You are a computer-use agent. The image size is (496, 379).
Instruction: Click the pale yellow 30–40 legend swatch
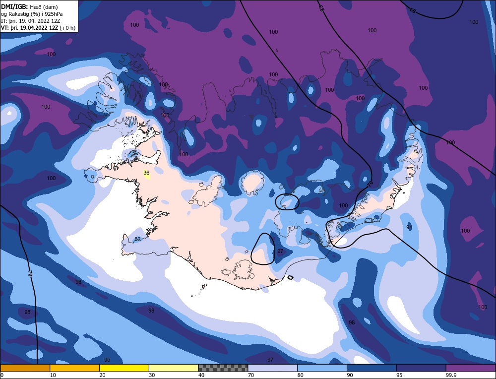pyautogui.click(x=174, y=368)
